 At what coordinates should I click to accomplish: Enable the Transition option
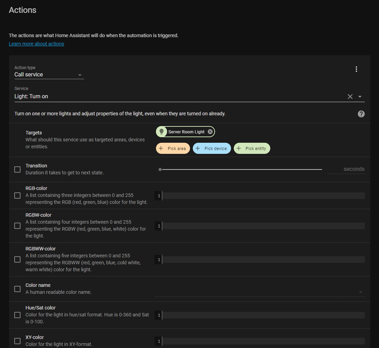click(x=17, y=169)
